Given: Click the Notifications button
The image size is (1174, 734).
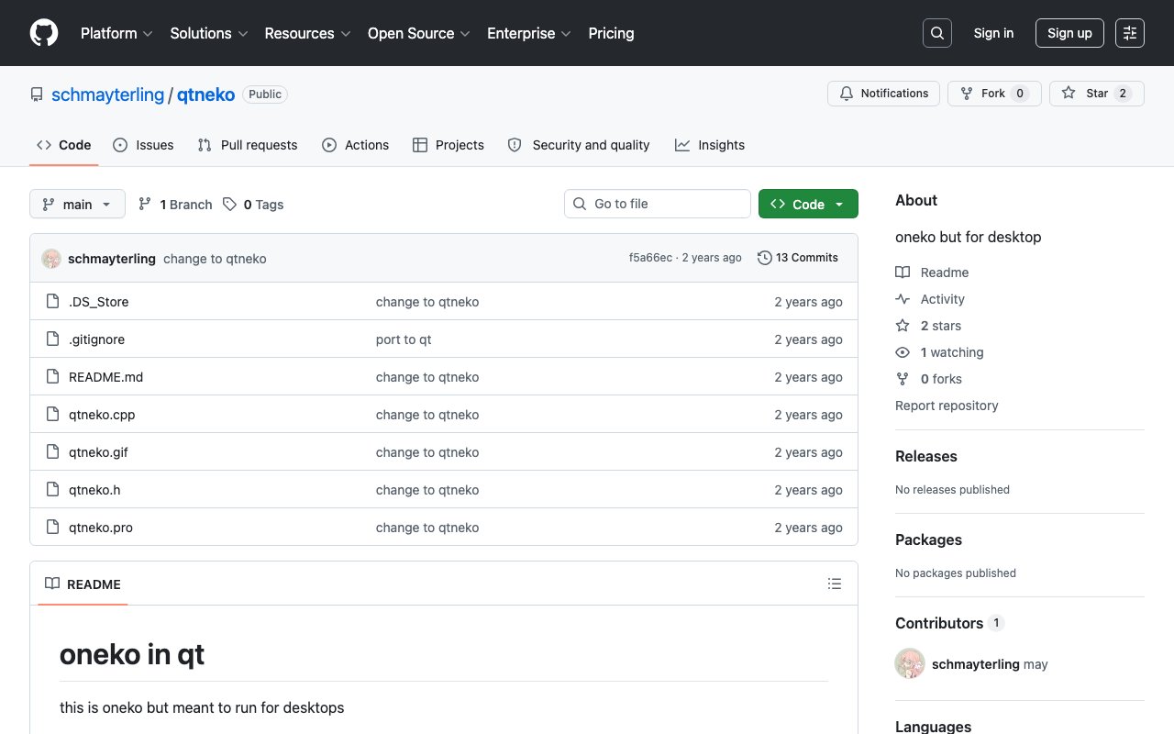Looking at the screenshot, I should (x=883, y=94).
